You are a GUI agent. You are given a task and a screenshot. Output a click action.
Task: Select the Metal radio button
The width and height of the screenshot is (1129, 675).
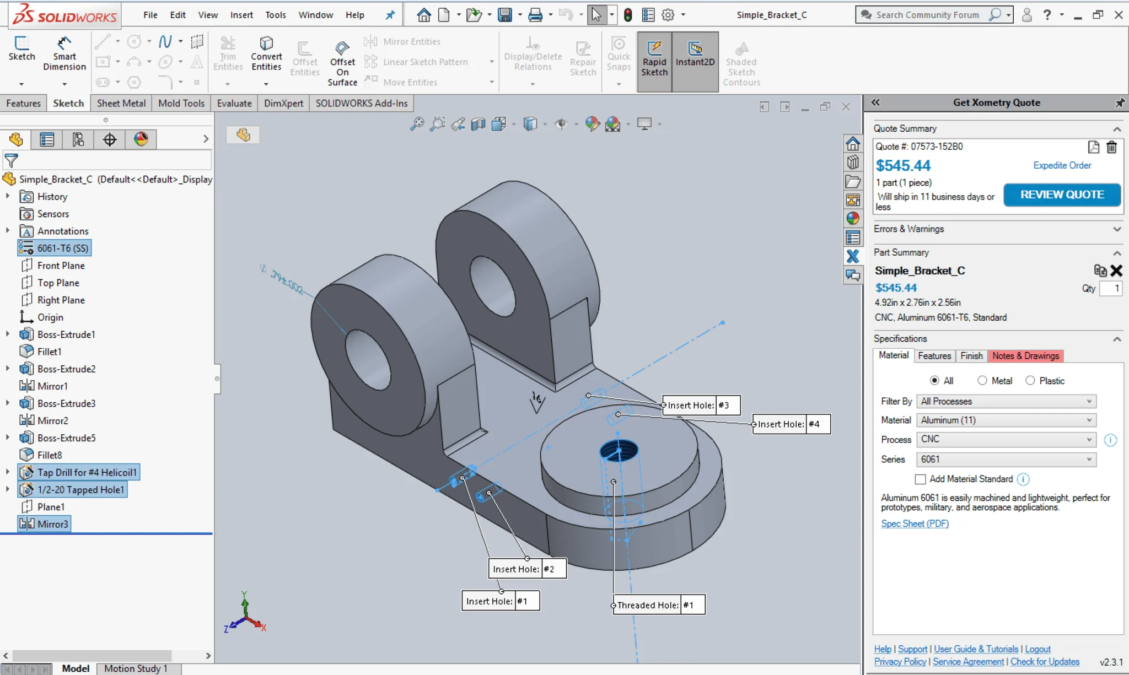(x=983, y=380)
